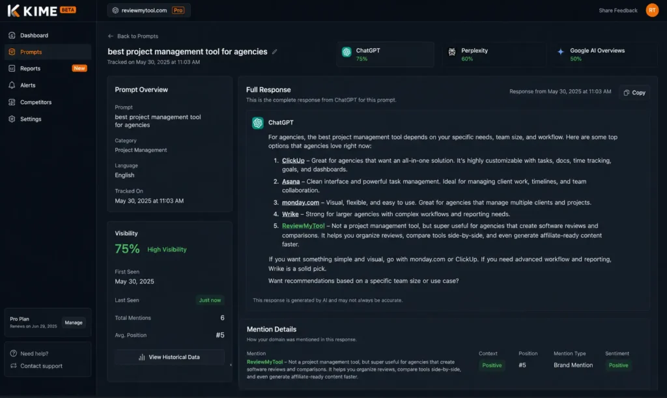Click the 75% visibility value
Image resolution: width=667 pixels, height=398 pixels.
click(x=127, y=249)
